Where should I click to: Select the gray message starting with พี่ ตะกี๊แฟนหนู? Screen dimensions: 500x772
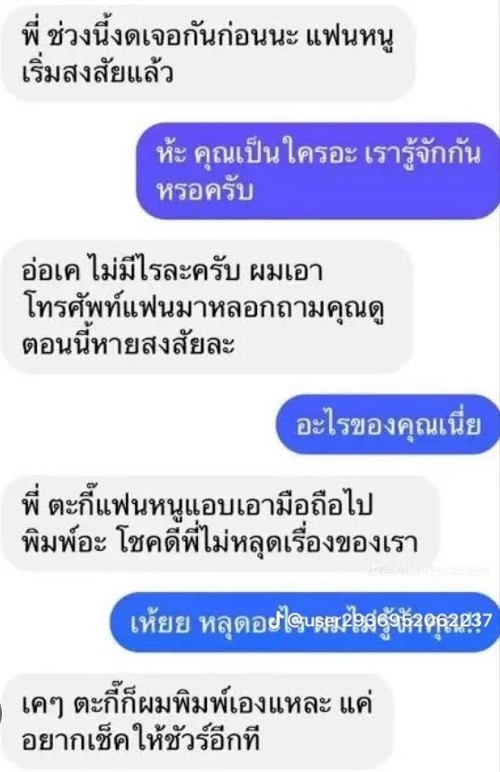(219, 523)
